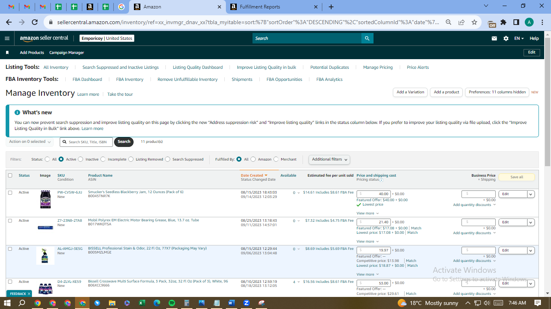Open Calculator from the taskbar
Screen dimensions: 551x309
187,303
